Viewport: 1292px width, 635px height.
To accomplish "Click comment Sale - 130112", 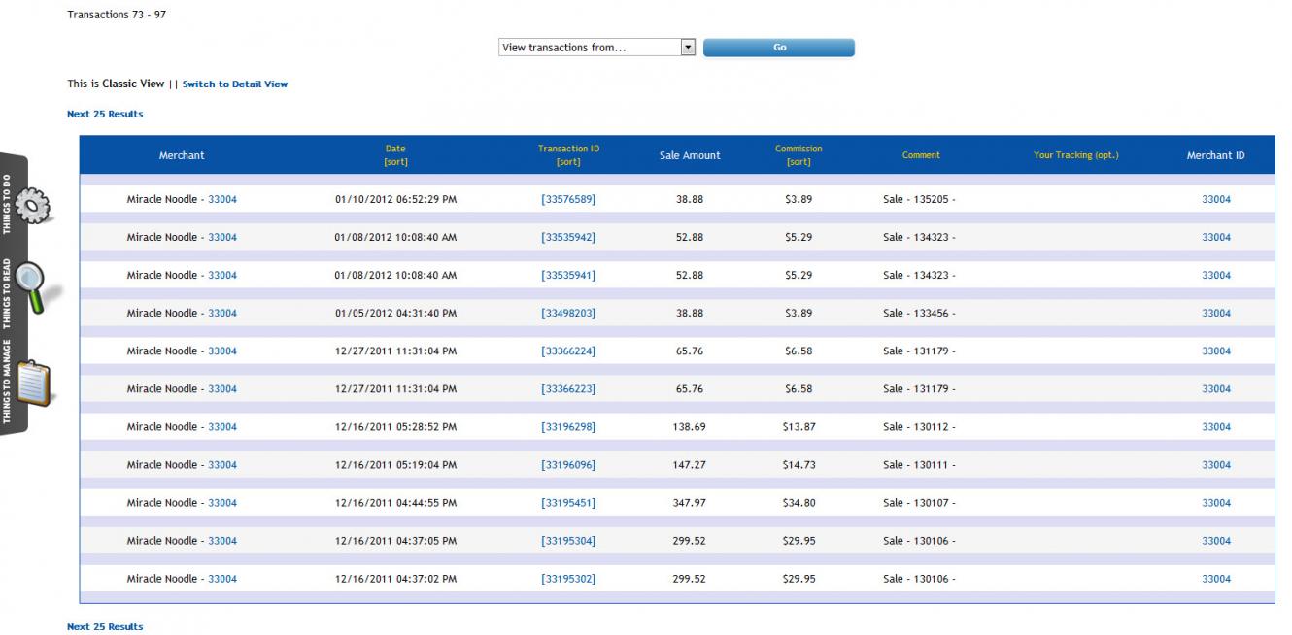I will pos(919,426).
